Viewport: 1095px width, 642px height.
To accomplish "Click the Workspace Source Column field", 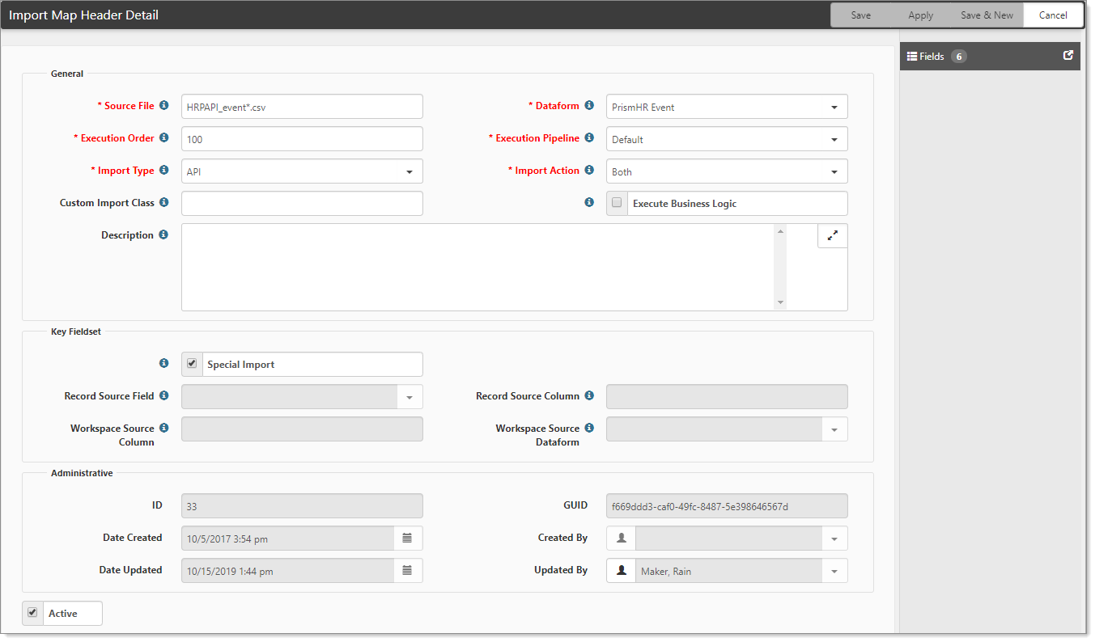I will [x=302, y=429].
